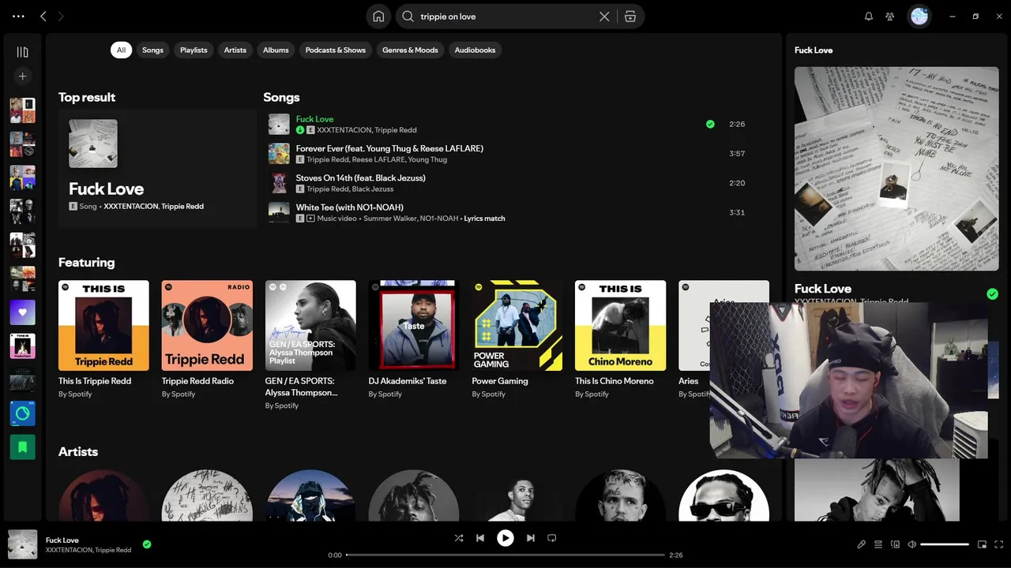Select the All filter chip
The image size is (1011, 568).
(121, 50)
